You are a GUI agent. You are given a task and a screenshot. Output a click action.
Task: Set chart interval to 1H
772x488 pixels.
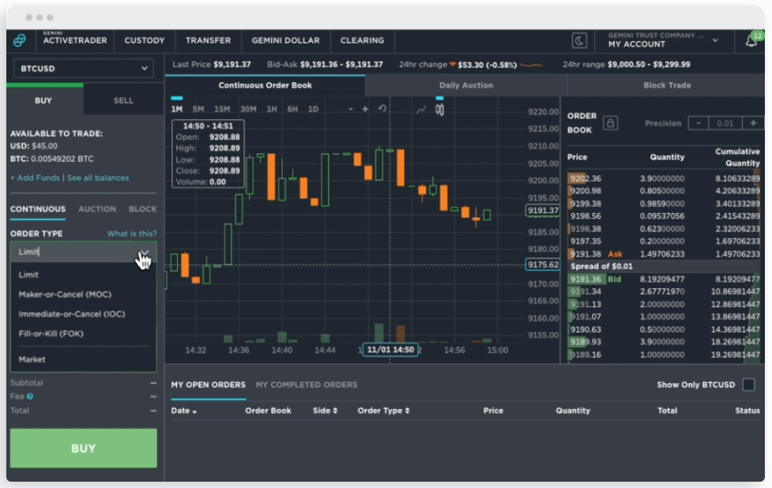[272, 109]
